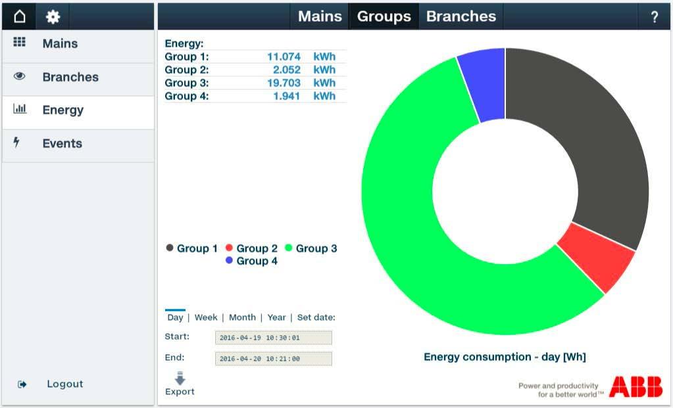Toggle Group 3 legend entry
This screenshot has height=408, width=673.
click(311, 248)
